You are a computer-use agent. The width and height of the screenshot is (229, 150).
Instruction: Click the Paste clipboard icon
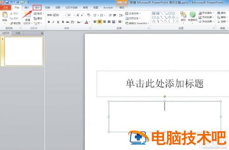tap(5, 15)
